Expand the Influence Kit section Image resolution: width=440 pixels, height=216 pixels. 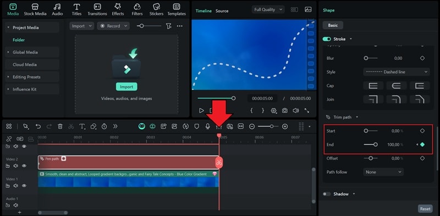8,89
